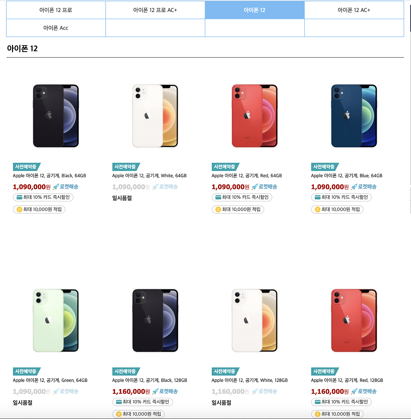Open the Green 64GB iPhone 12 image
Image resolution: width=411 pixels, height=419 pixels.
[x=56, y=320]
